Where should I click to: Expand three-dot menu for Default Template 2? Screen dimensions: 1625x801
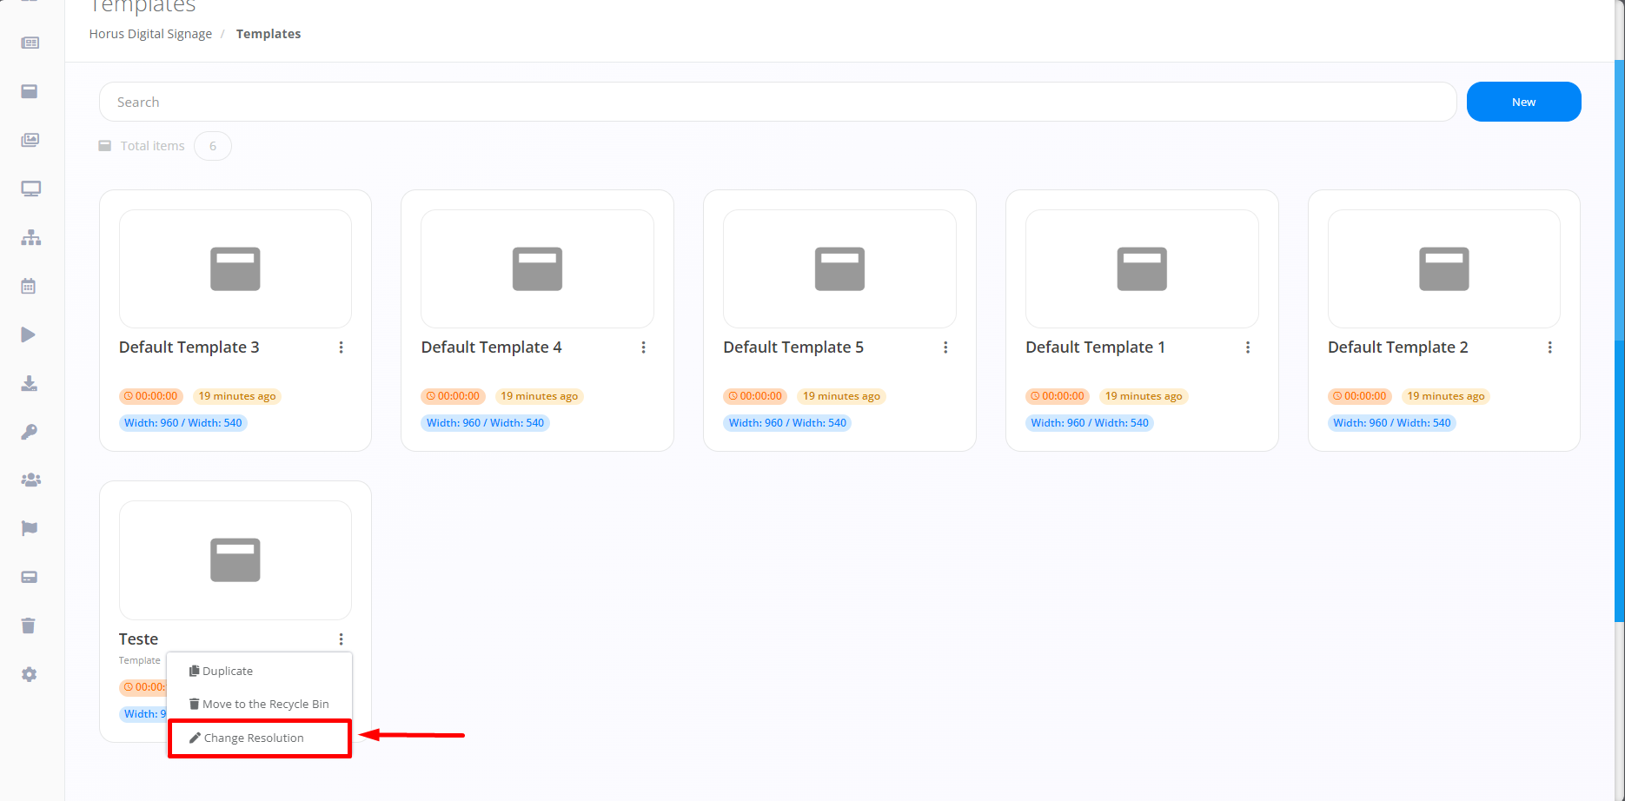(x=1549, y=348)
